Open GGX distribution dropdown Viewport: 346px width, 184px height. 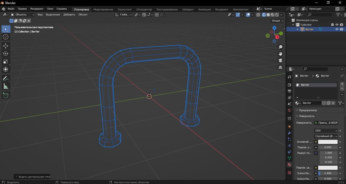(x=326, y=131)
